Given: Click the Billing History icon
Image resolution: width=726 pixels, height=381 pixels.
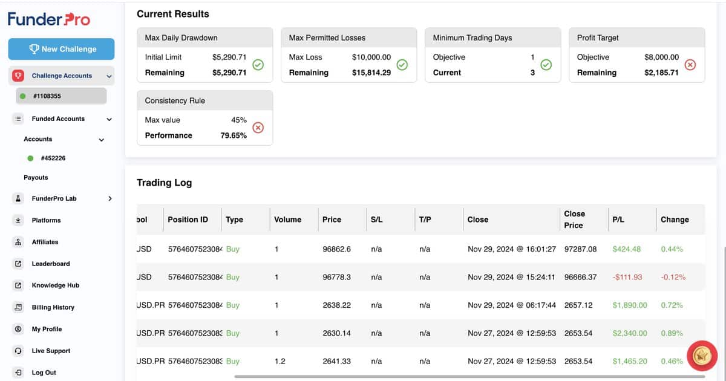Looking at the screenshot, I should tap(18, 307).
